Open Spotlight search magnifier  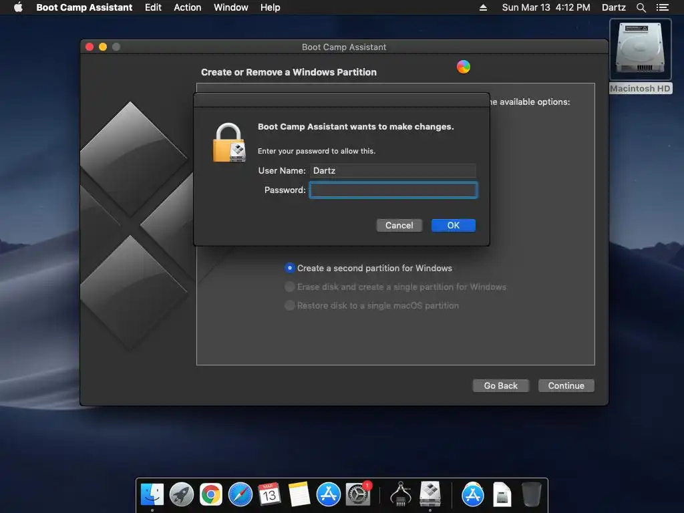641,7
